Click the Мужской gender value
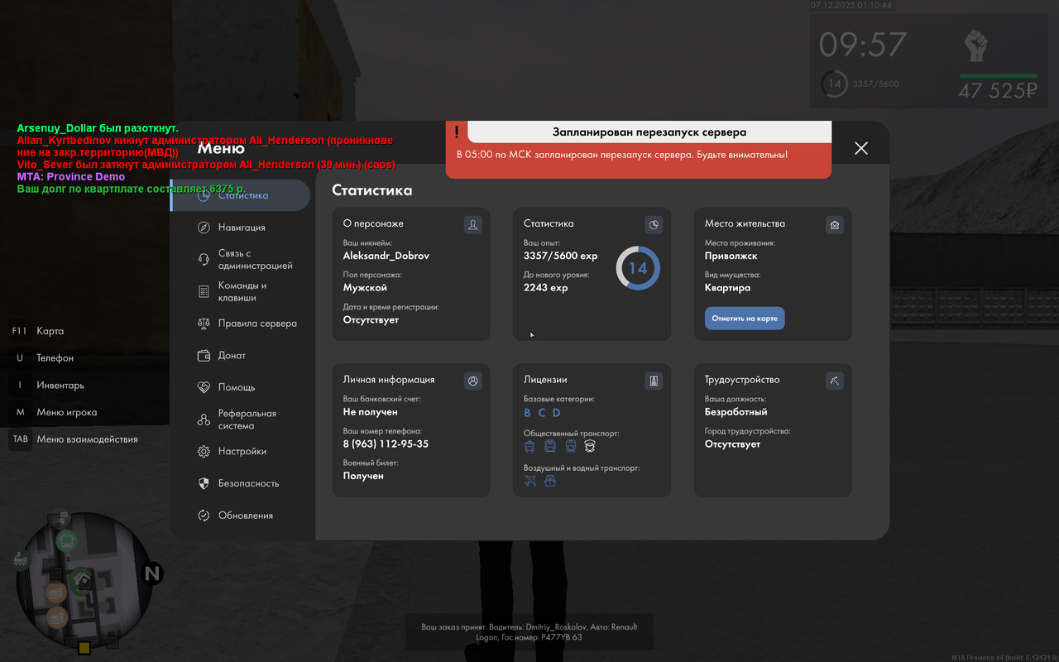The image size is (1059, 662). (365, 288)
